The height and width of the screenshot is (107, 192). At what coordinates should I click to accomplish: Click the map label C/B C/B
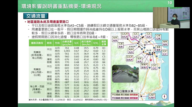(158, 37)
